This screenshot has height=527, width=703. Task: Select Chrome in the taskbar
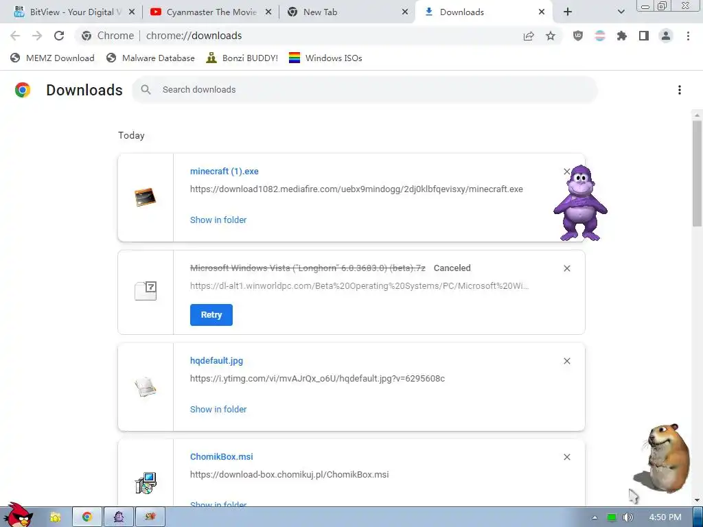(x=87, y=517)
